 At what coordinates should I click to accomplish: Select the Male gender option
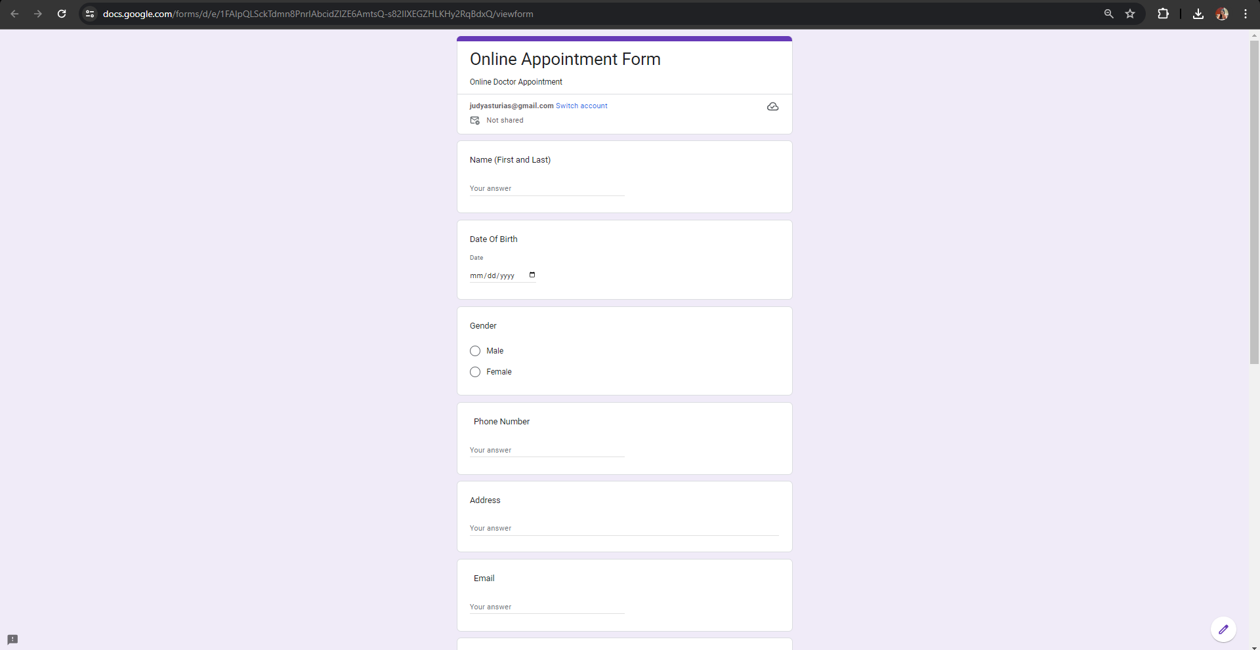(x=474, y=351)
